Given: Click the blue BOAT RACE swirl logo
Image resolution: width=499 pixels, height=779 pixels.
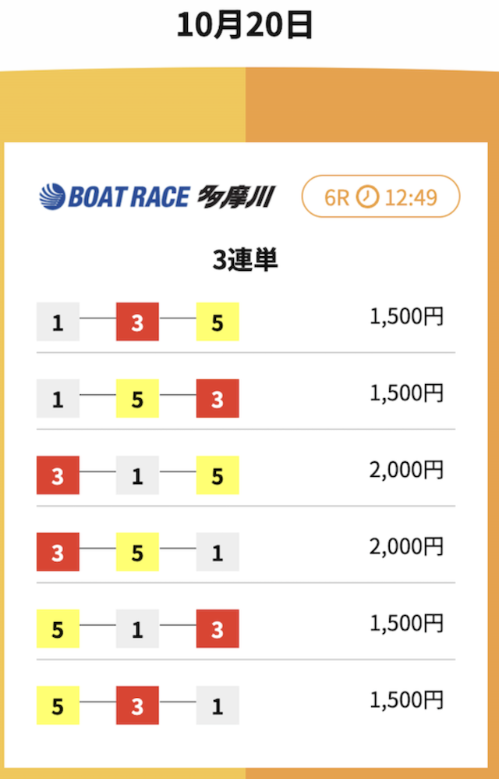Looking at the screenshot, I should point(52,196).
